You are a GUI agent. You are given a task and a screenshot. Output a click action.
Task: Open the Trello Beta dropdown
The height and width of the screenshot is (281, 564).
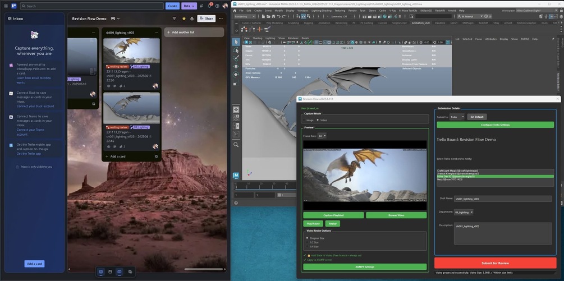pyautogui.click(x=189, y=6)
